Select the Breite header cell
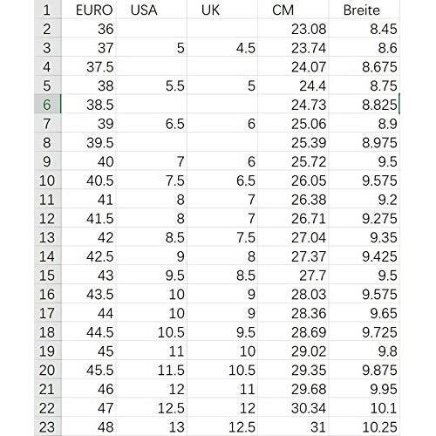This screenshot has width=436, height=436. (364, 10)
